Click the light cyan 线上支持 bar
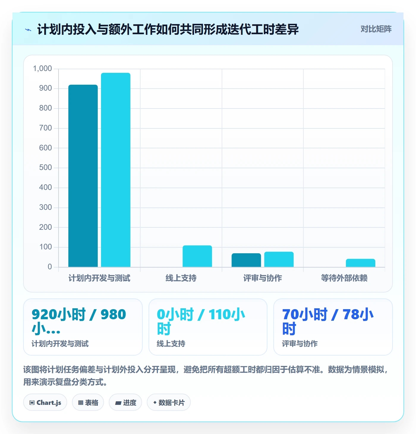The image size is (416, 434). (197, 256)
